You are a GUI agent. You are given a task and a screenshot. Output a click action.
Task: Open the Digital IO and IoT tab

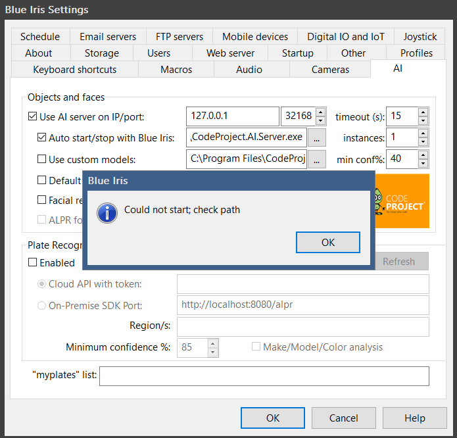pyautogui.click(x=346, y=36)
